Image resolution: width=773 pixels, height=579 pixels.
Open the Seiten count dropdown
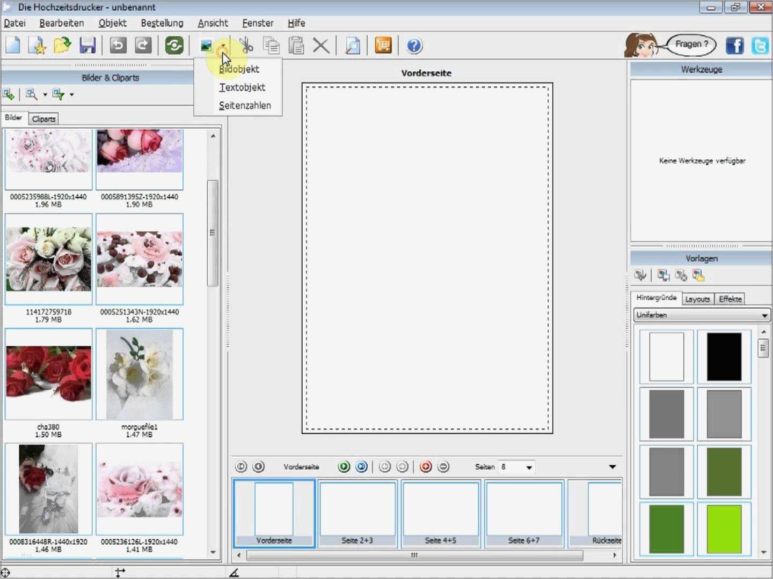click(529, 467)
